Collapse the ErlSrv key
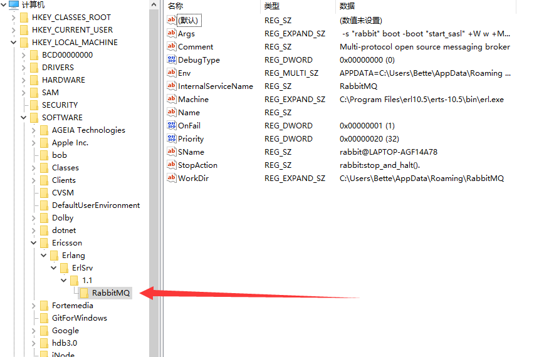Image resolution: width=554 pixels, height=357 pixels. pos(53,267)
